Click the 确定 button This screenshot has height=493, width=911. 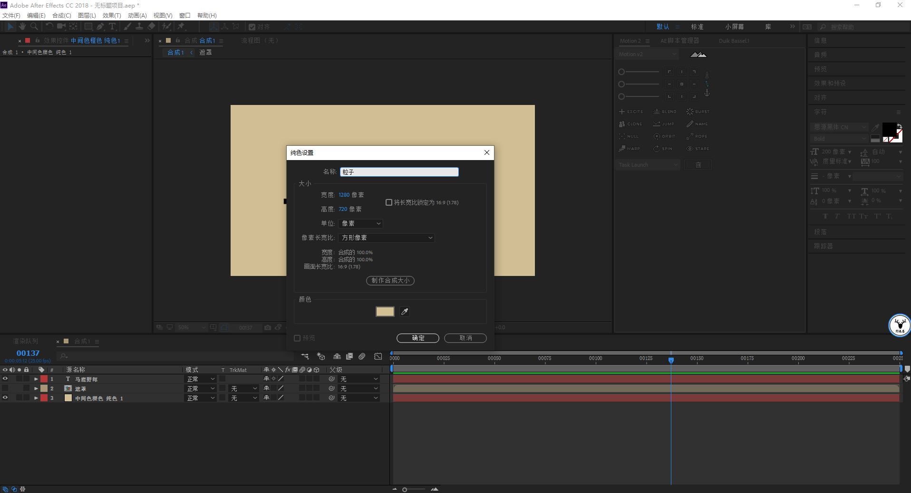click(x=418, y=338)
